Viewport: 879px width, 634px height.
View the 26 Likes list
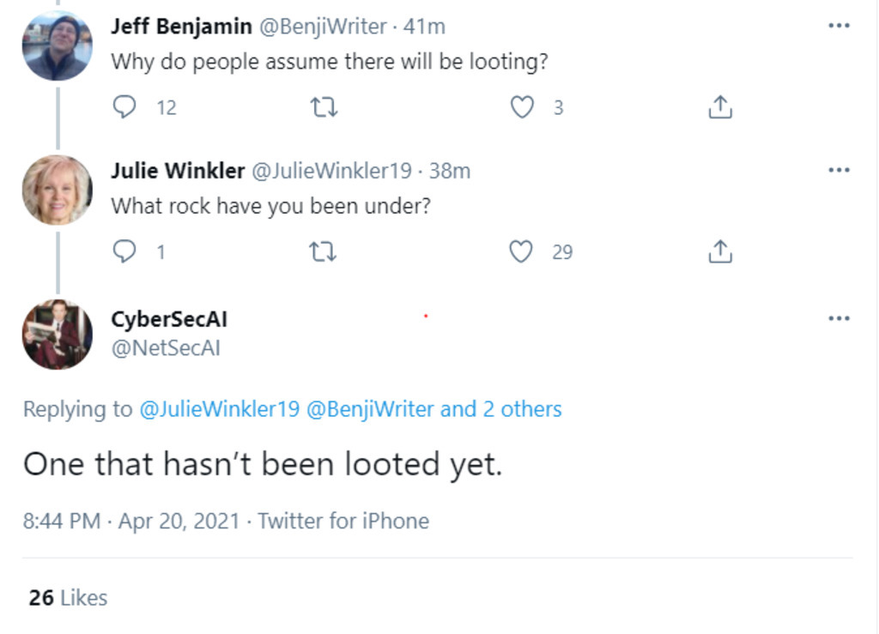68,597
